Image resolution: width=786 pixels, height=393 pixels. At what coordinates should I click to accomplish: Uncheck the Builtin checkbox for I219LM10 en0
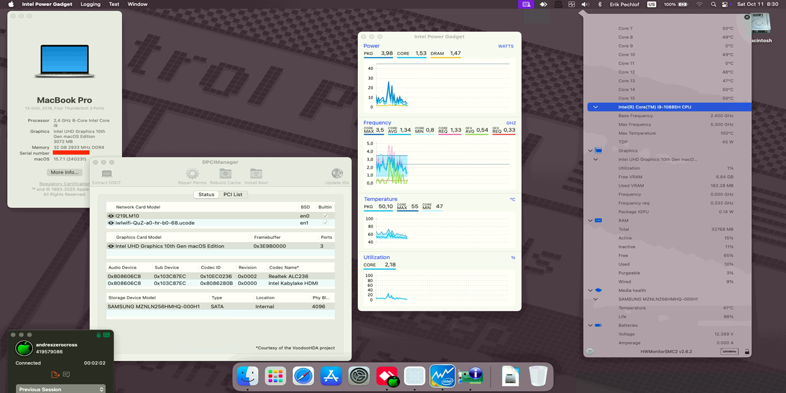click(325, 215)
